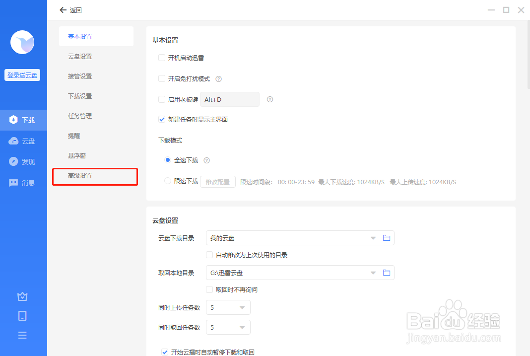Open the 发现 panel in the sidebar
The height and width of the screenshot is (356, 530).
(x=22, y=161)
